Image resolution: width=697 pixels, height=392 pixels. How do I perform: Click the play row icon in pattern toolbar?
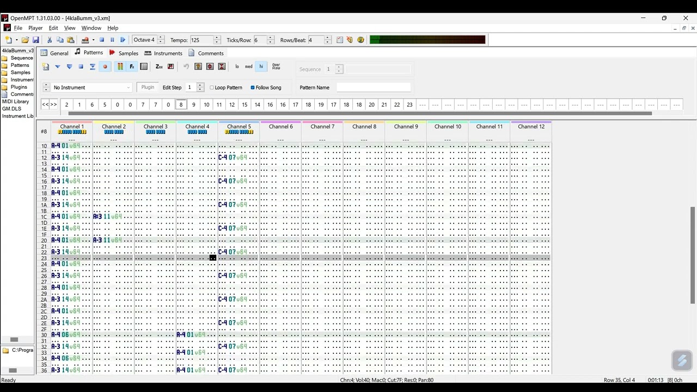pyautogui.click(x=93, y=66)
